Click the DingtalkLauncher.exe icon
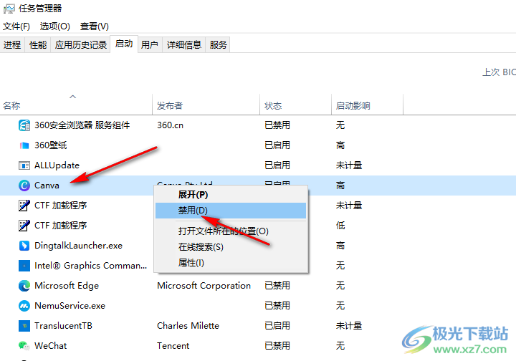The height and width of the screenshot is (361, 516). tap(24, 246)
